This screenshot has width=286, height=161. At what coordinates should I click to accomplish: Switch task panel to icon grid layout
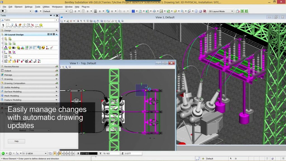[x=49, y=34]
